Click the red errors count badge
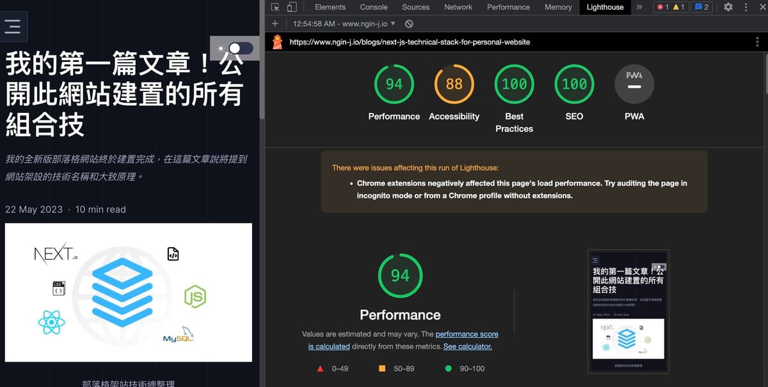This screenshot has width=768, height=387. tap(662, 7)
